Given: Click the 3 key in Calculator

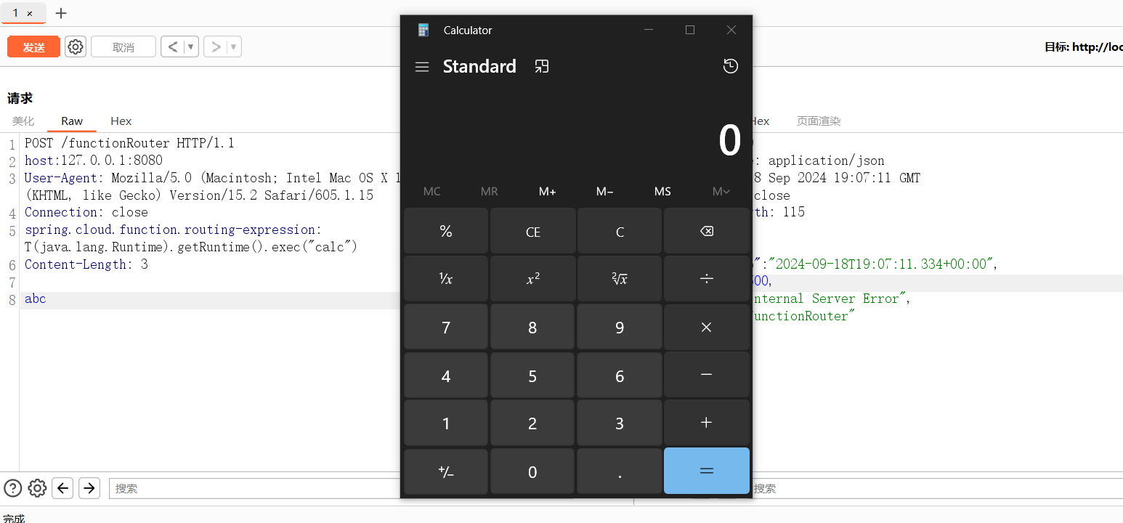Looking at the screenshot, I should [x=620, y=423].
